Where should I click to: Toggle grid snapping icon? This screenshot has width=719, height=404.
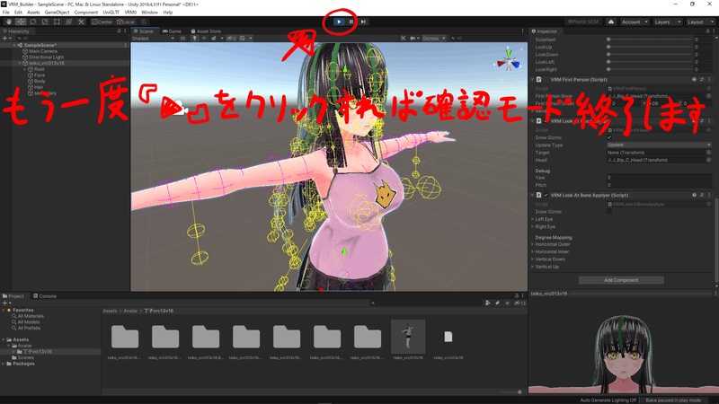[144, 22]
